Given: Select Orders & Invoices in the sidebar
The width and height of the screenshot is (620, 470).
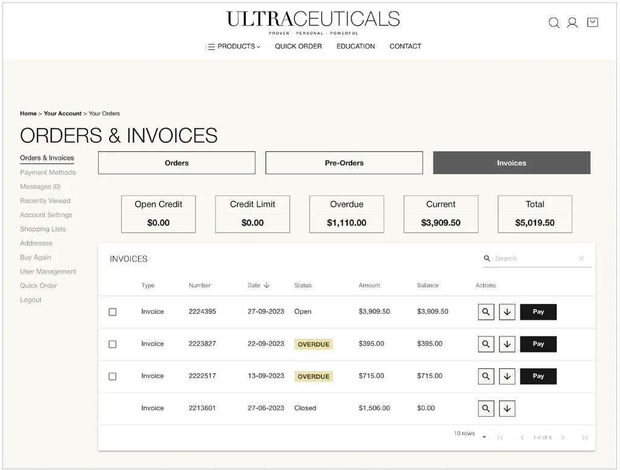Looking at the screenshot, I should [x=47, y=158].
